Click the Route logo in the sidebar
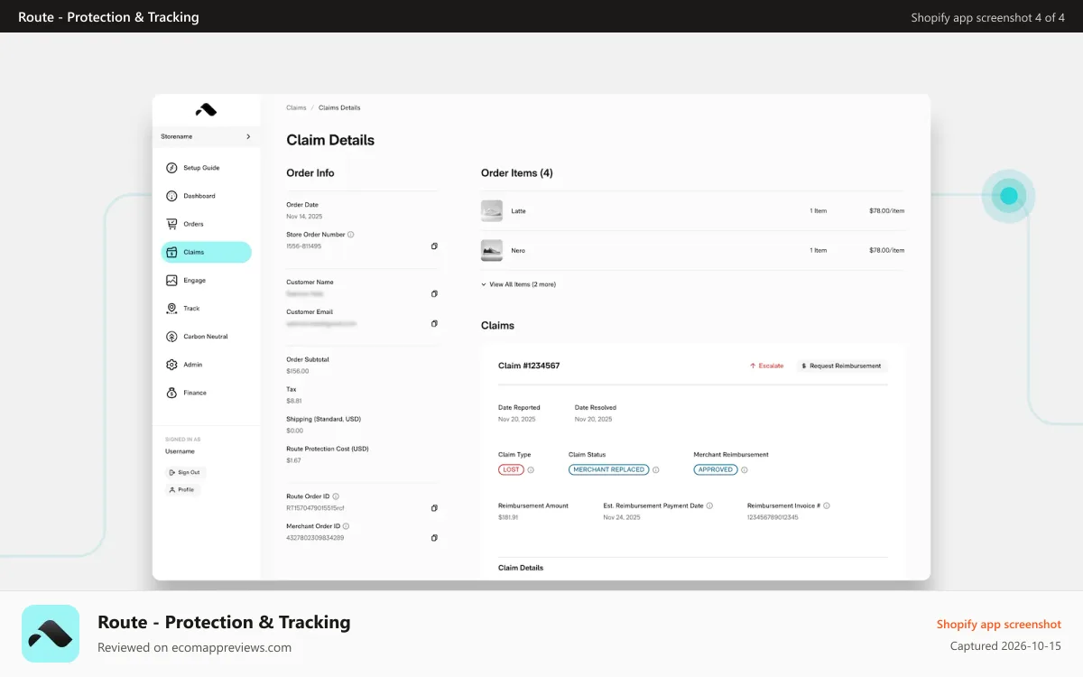This screenshot has width=1083, height=677. coord(206,110)
